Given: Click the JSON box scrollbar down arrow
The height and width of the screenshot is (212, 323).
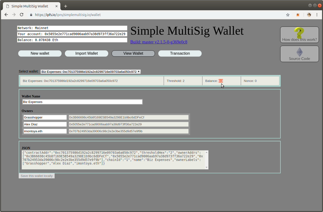Looking at the screenshot, I should 206,167.
